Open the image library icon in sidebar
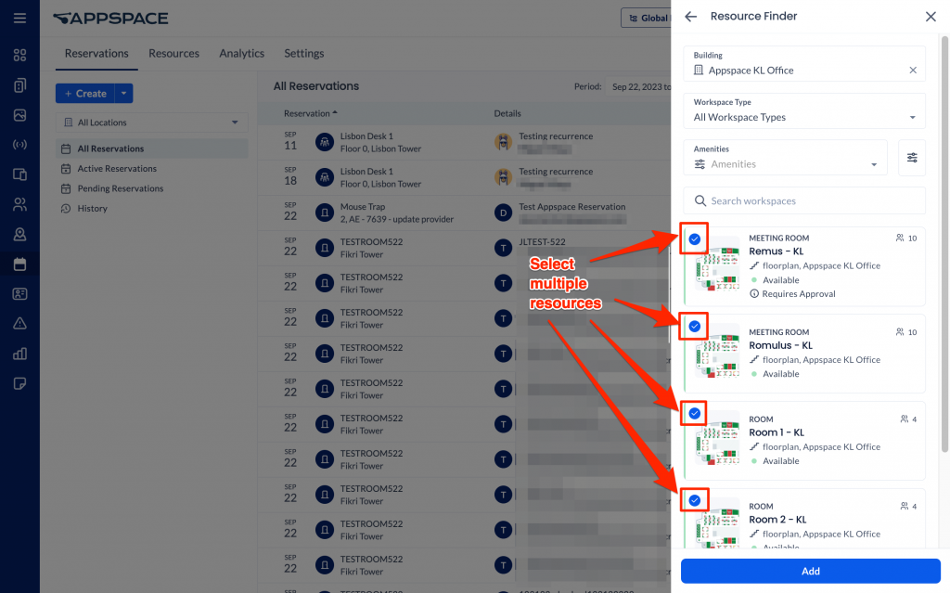The image size is (950, 593). (20, 114)
